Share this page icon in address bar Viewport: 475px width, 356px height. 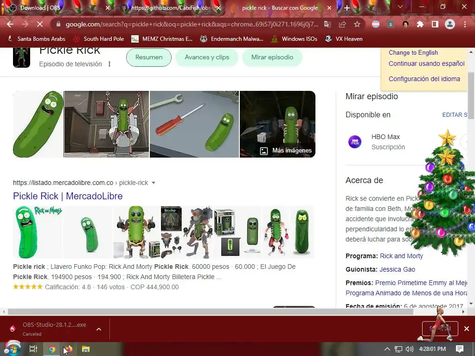pos(342,24)
